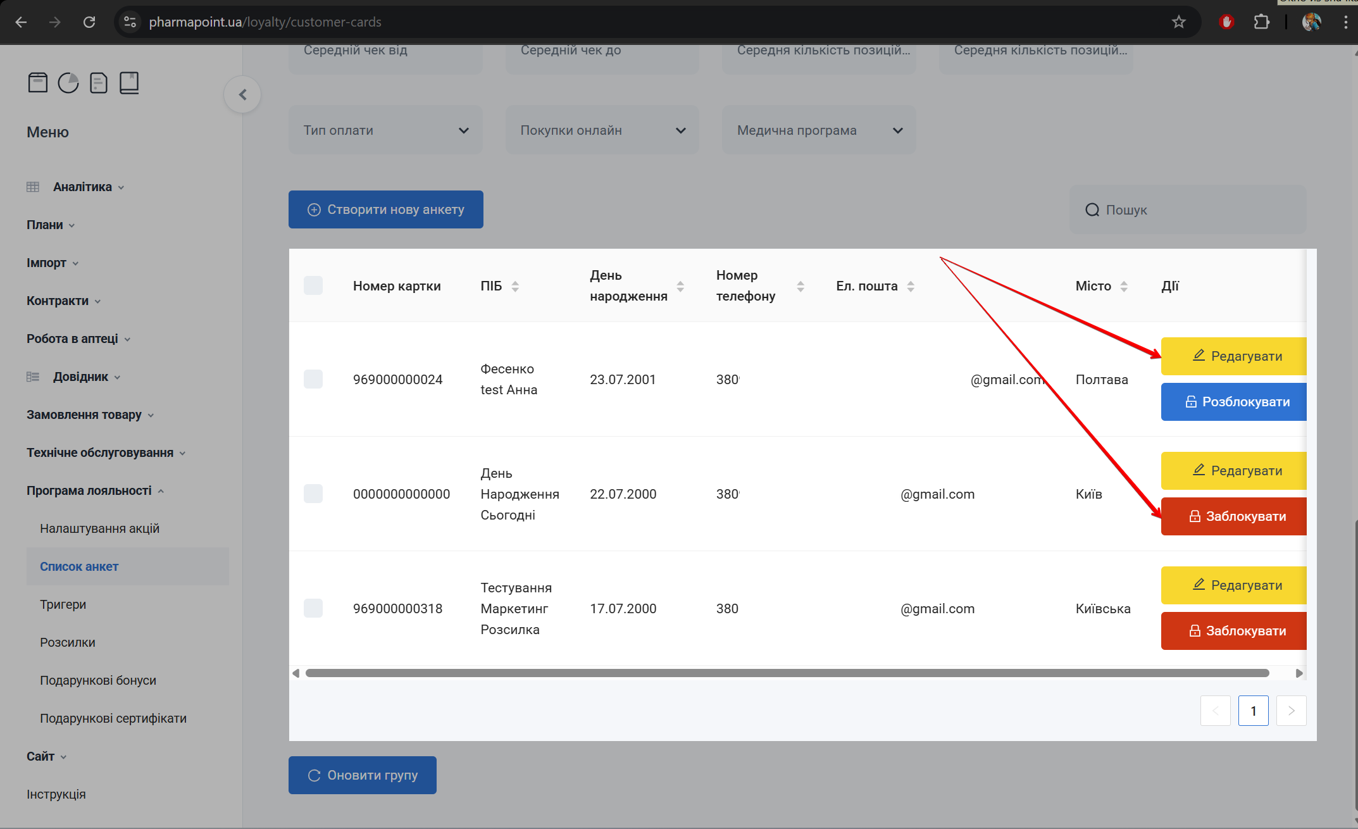Click the table's horizontal scrollbar
The image size is (1358, 829).
tap(787, 673)
